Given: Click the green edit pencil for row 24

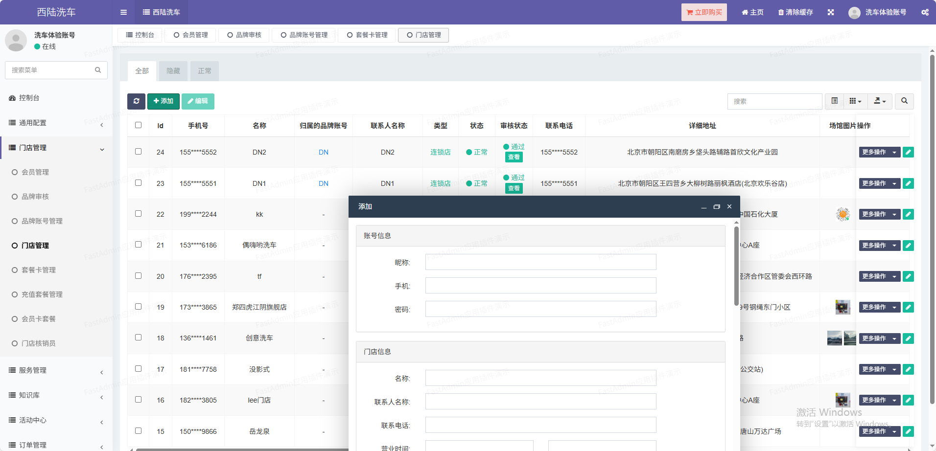Looking at the screenshot, I should pyautogui.click(x=908, y=152).
